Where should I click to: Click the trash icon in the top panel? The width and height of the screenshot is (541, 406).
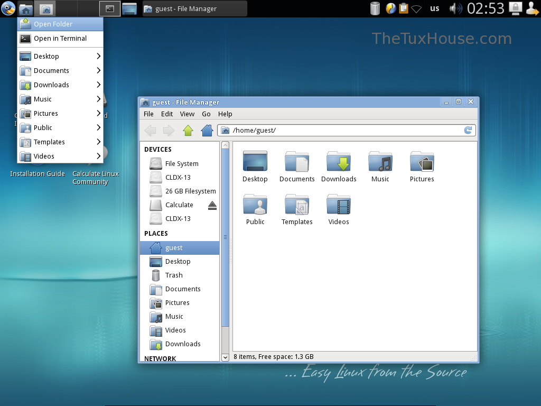point(375,8)
